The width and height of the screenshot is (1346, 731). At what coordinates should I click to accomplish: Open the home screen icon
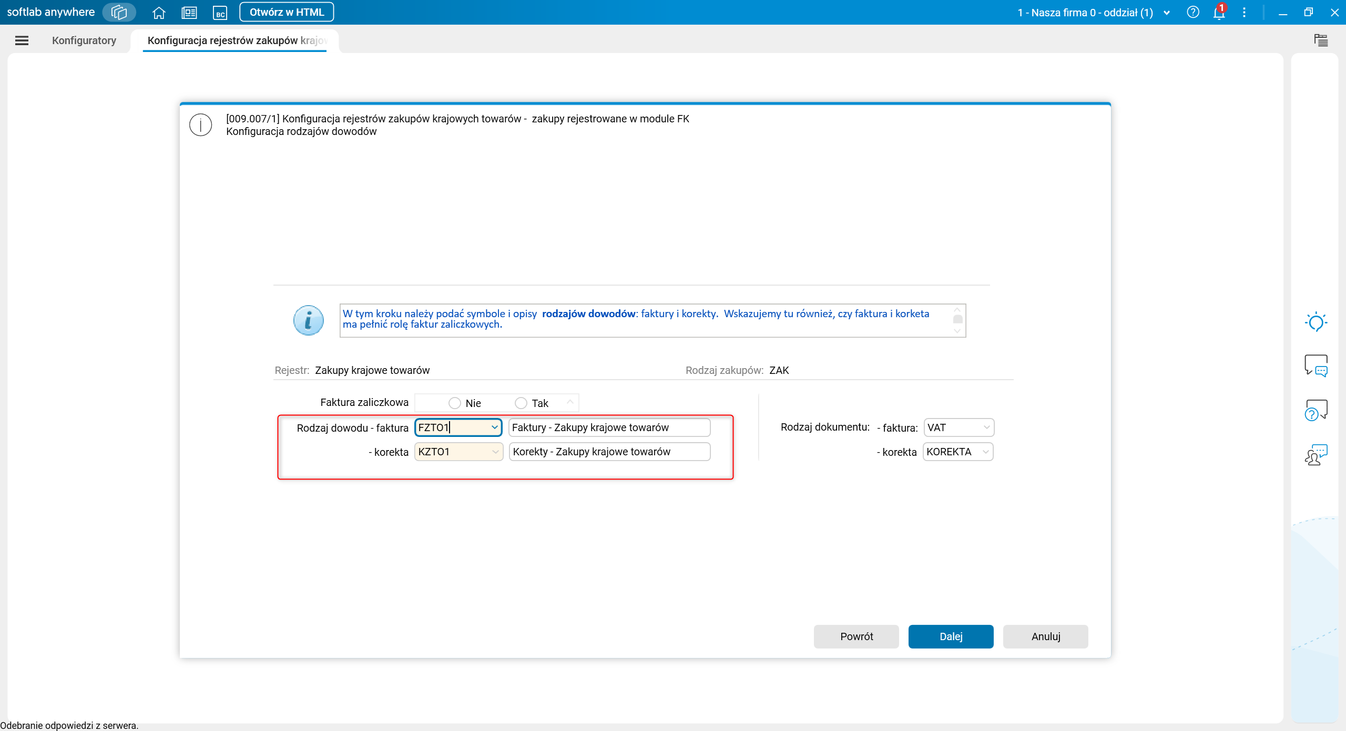pos(159,13)
